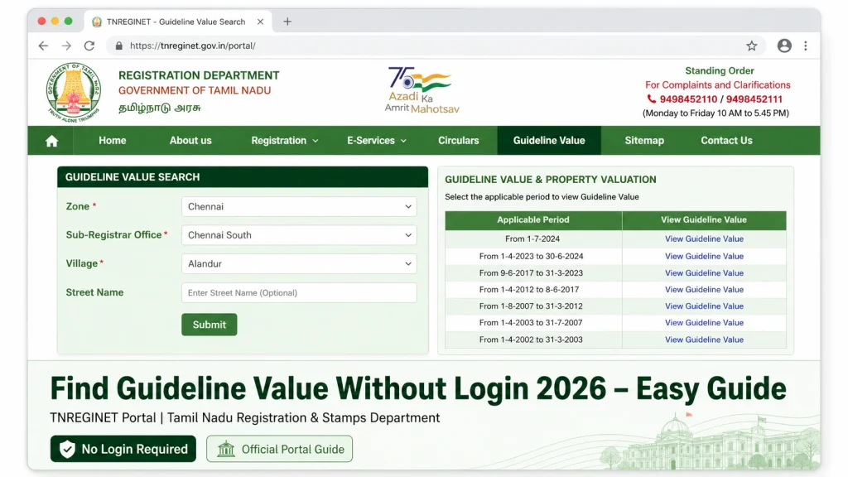
Task: Click the white home icon in navbar
Action: pyautogui.click(x=51, y=141)
